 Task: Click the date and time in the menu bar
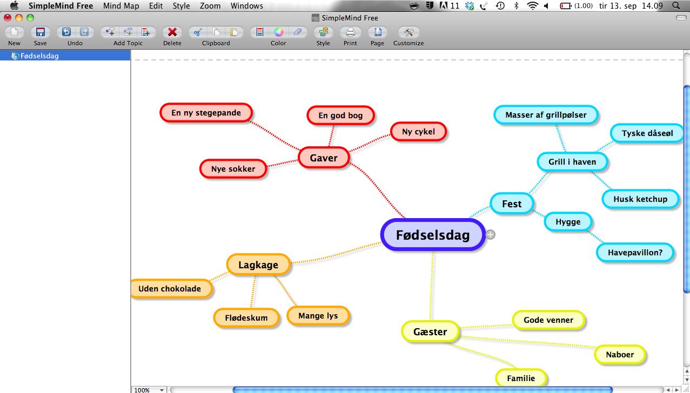[x=631, y=6]
